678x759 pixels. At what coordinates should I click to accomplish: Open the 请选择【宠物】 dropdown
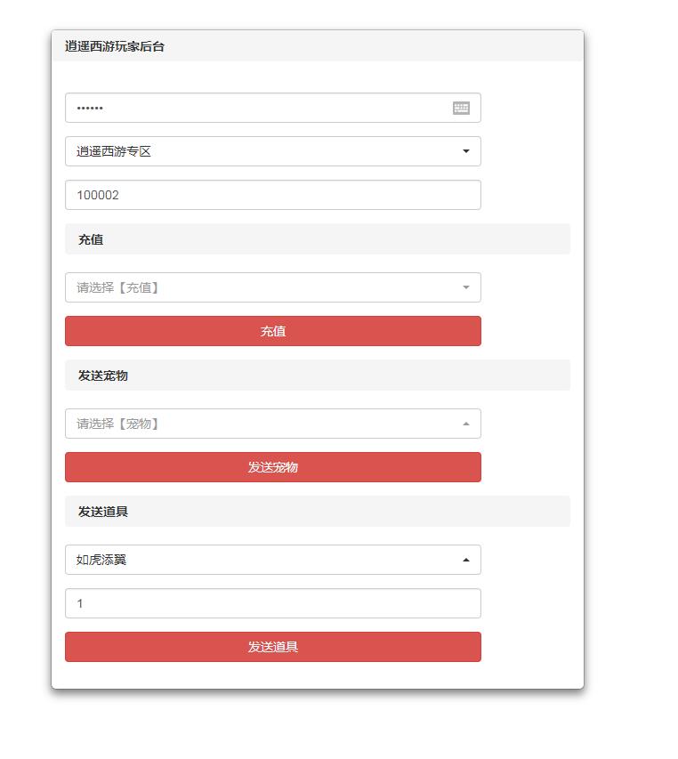point(267,424)
